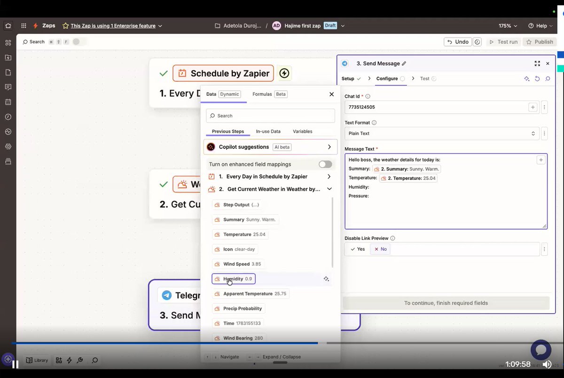Open the stacked layers icon in sidebar
Viewport: 564px width, 378px height.
pos(8,162)
